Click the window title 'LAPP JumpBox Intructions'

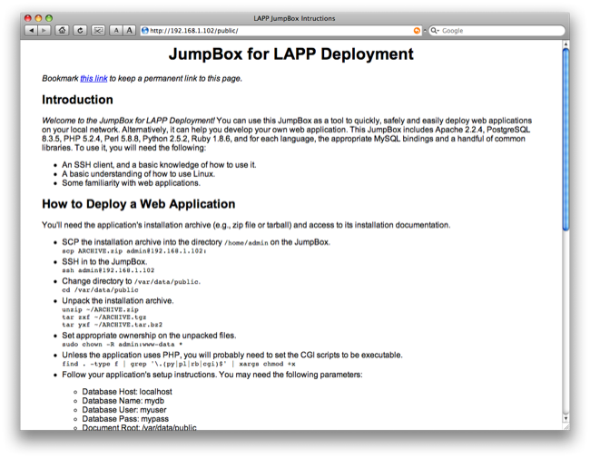click(x=294, y=18)
